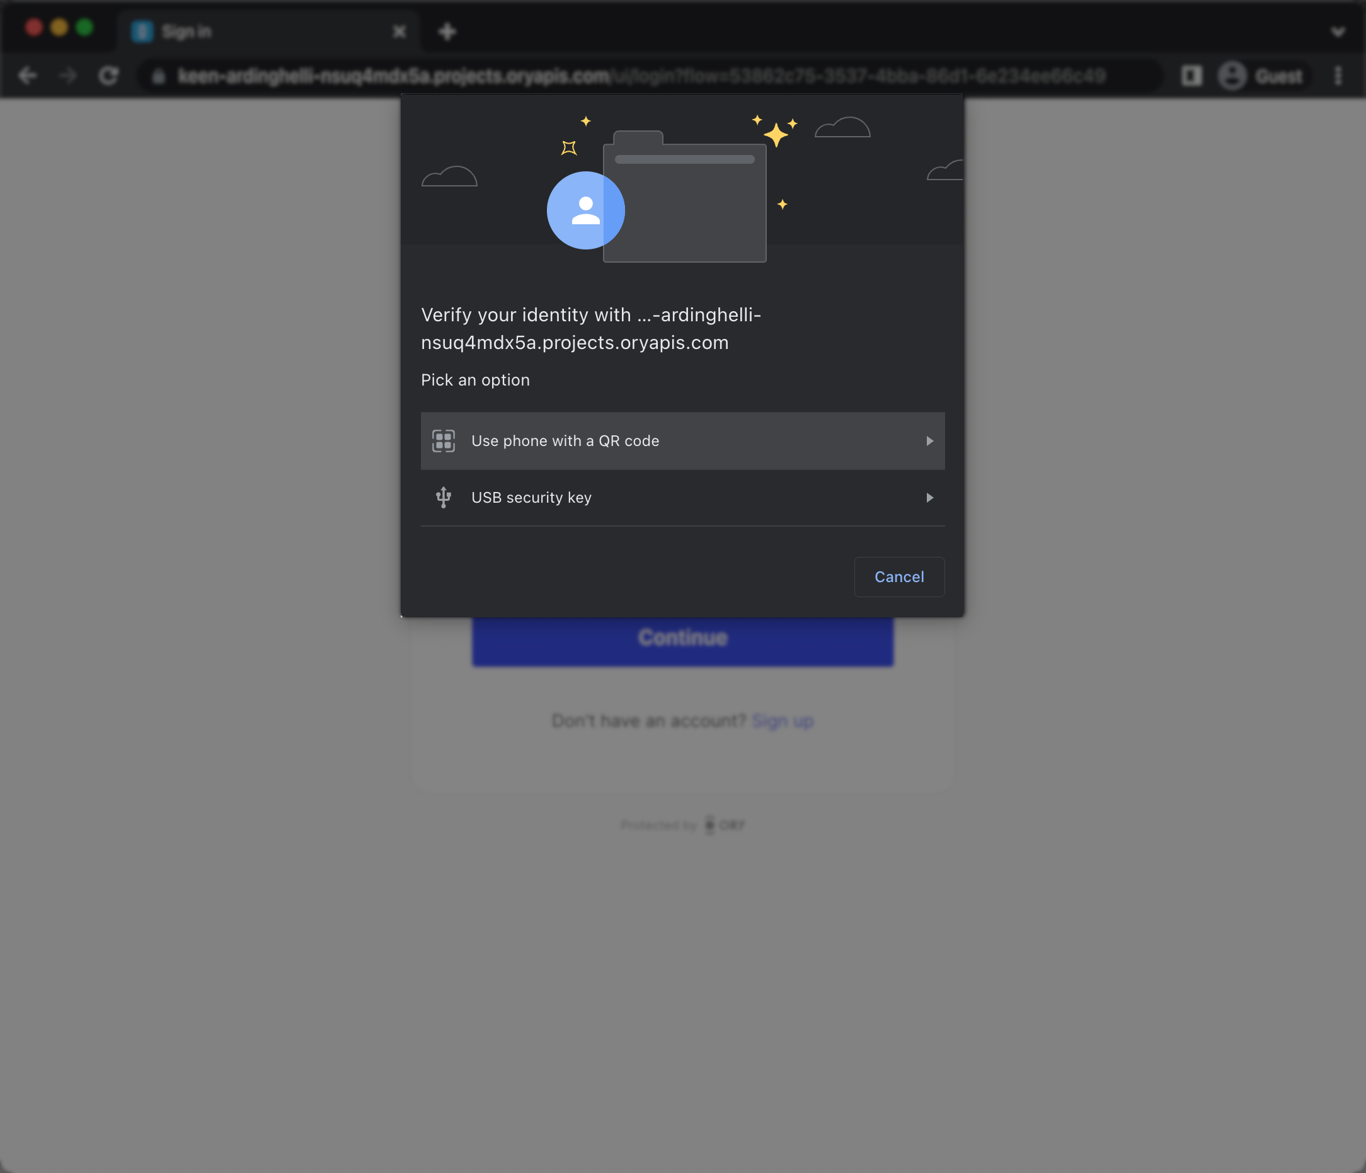This screenshot has height=1173, width=1366.
Task: Click the QR code scanner icon
Action: click(x=444, y=440)
